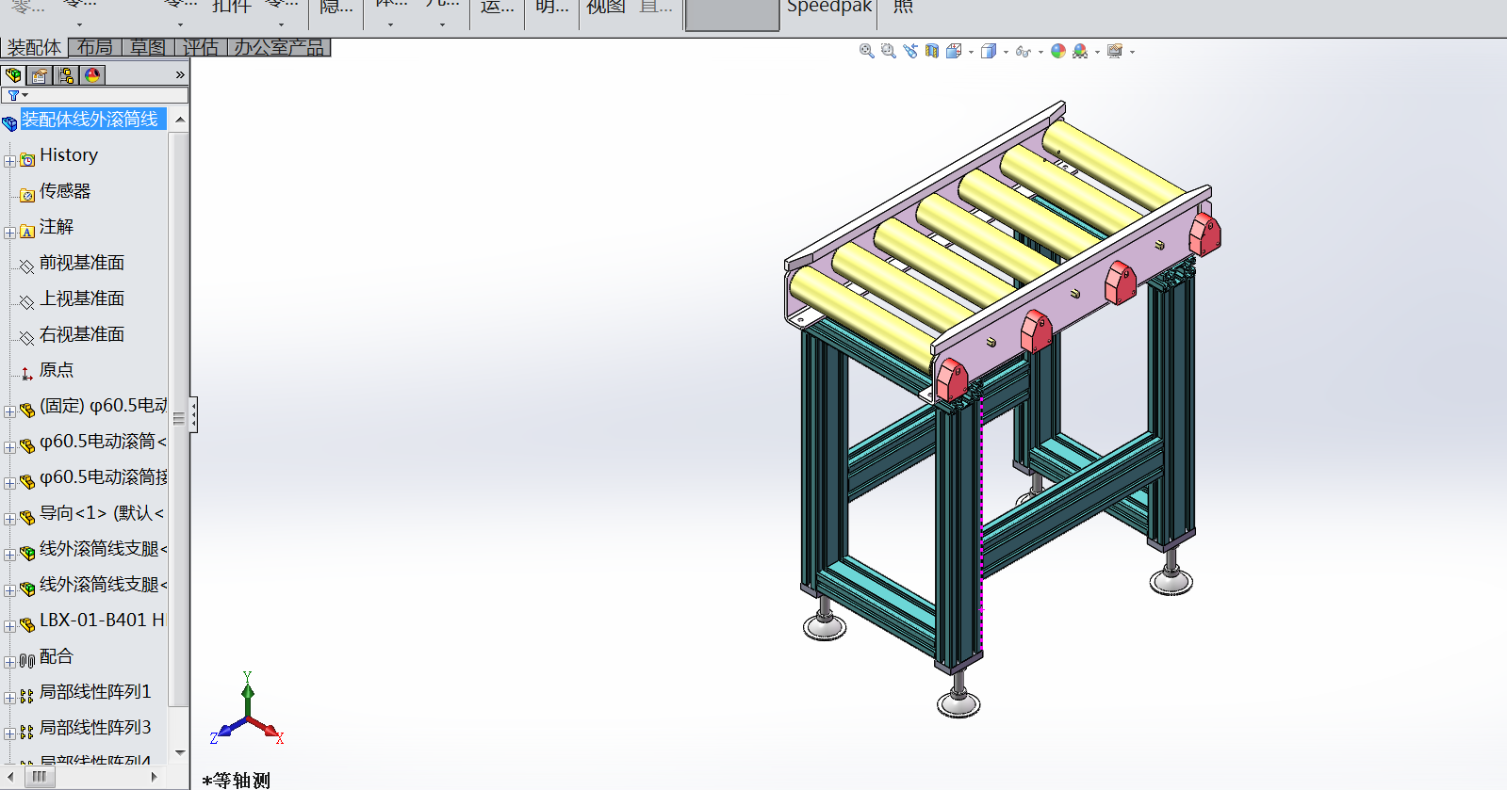Screen dimensions: 1507x790
Task: Click the Display Style cube icon
Action: point(989,51)
